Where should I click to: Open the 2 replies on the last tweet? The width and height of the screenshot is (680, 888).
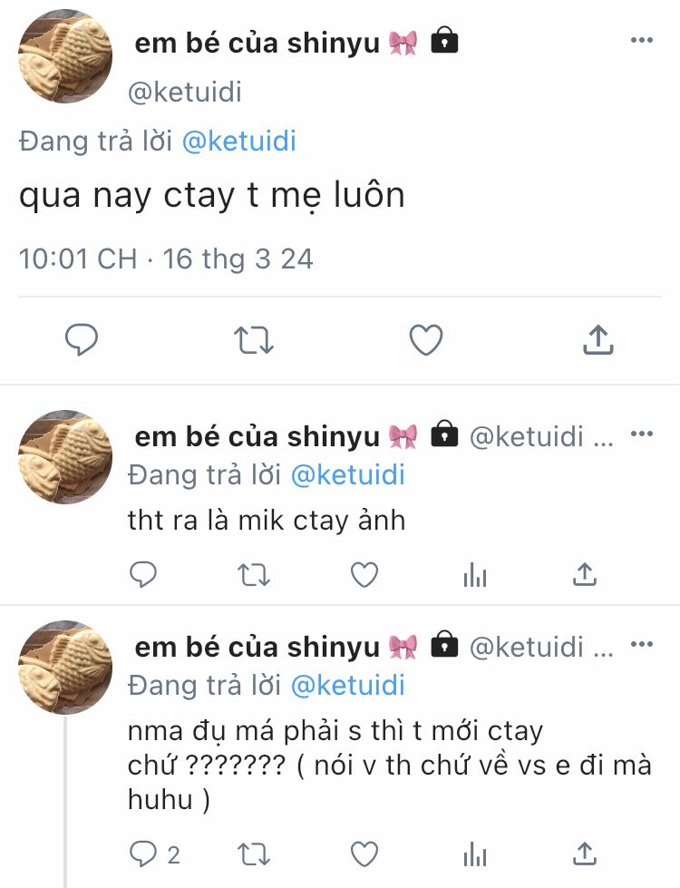[154, 854]
